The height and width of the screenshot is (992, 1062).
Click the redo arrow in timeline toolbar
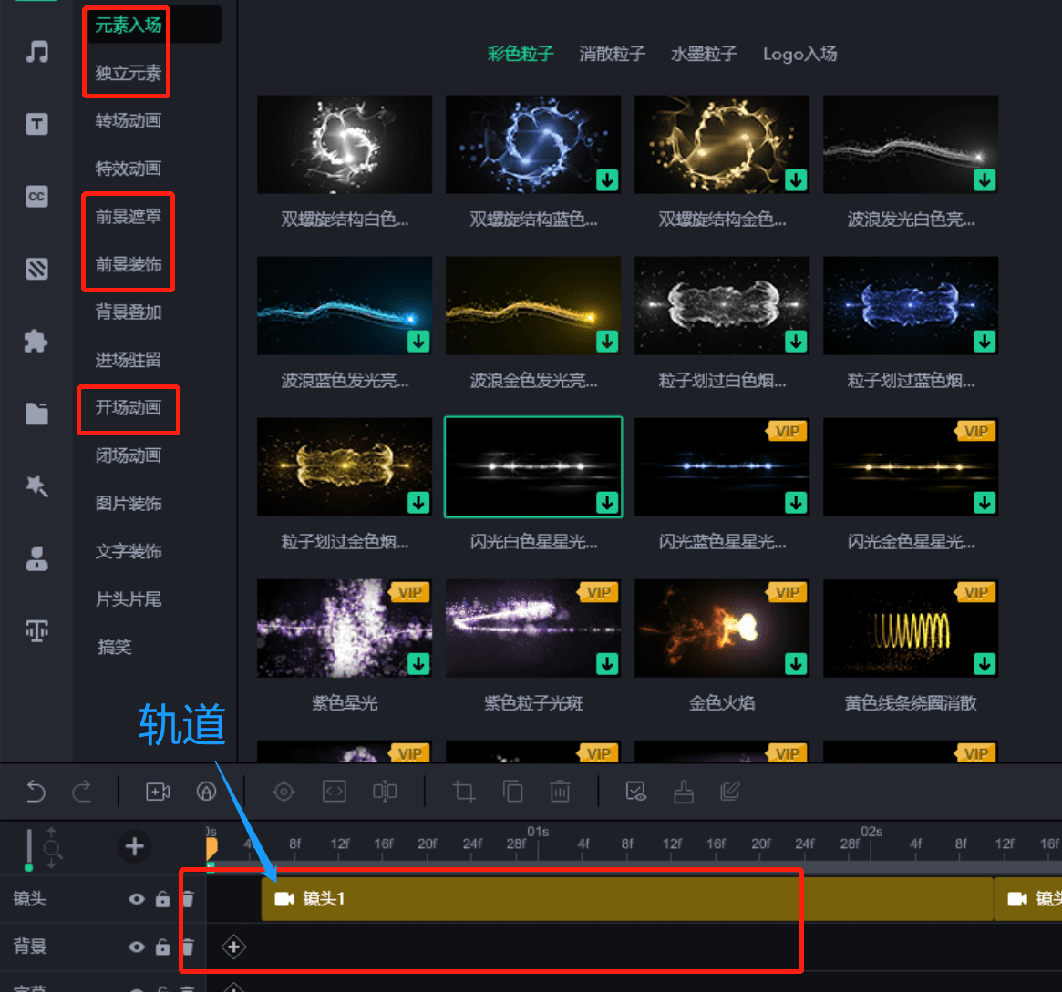pyautogui.click(x=82, y=791)
